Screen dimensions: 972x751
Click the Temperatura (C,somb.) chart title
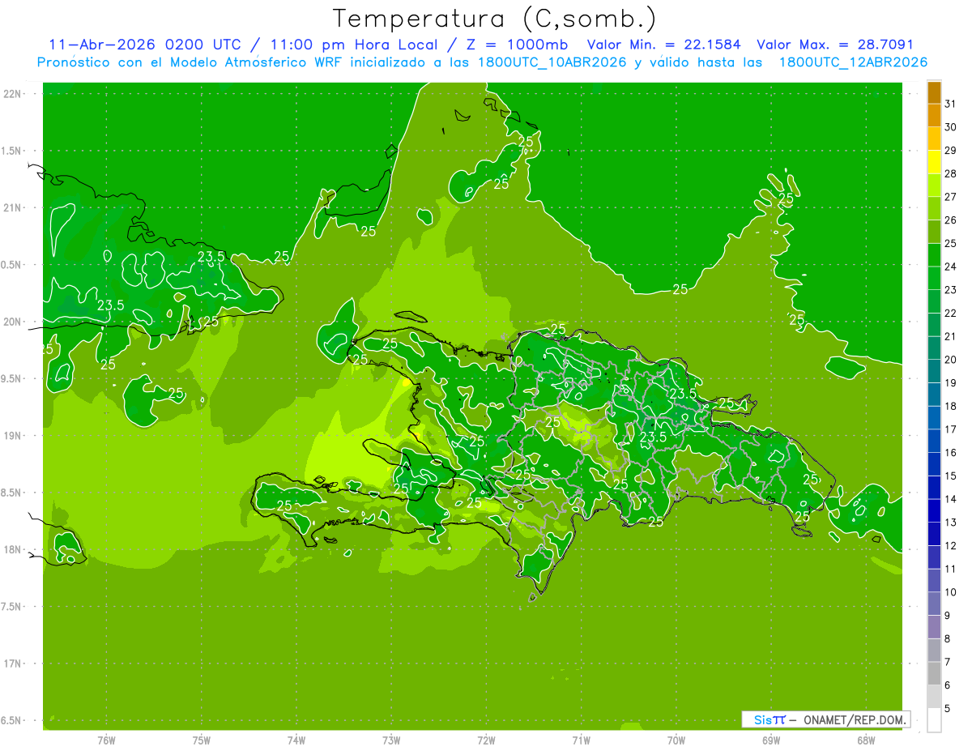tap(494, 19)
